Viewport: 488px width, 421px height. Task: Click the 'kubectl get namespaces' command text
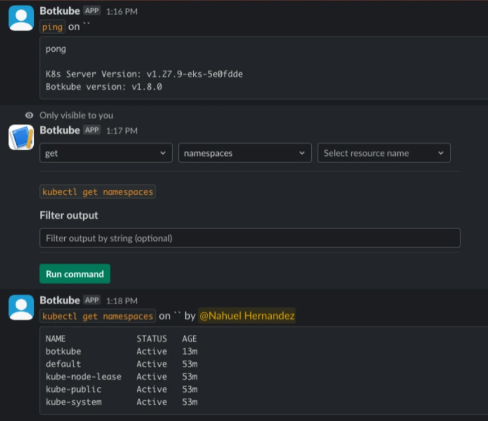[x=97, y=191]
